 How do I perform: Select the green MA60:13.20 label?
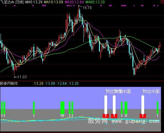(95, 2)
